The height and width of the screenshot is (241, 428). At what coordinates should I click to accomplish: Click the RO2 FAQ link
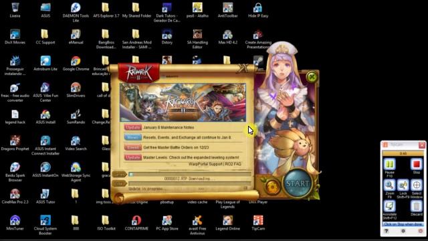pos(233,164)
